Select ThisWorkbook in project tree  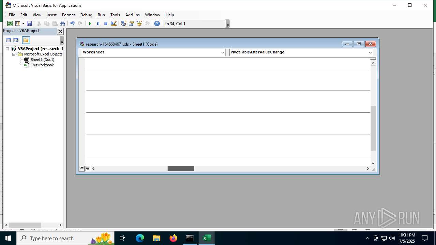click(x=42, y=65)
